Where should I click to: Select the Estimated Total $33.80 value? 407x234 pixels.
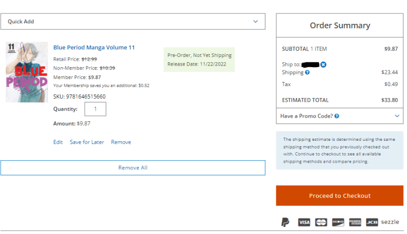click(x=389, y=100)
